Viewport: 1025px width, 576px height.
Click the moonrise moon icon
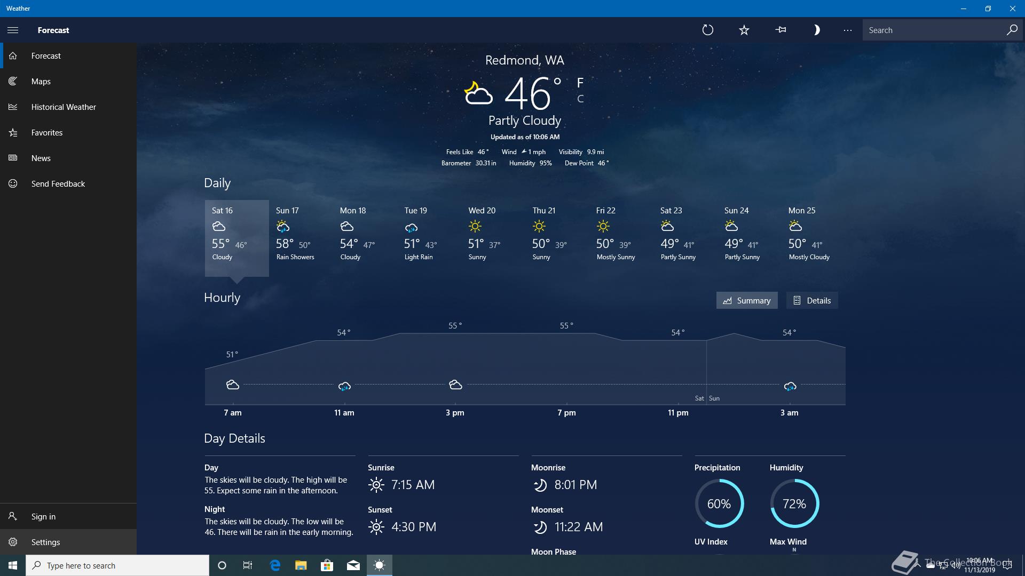(x=540, y=485)
